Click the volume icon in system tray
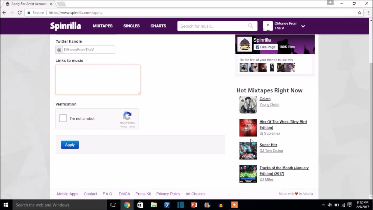This screenshot has height=210, width=373. point(330,205)
